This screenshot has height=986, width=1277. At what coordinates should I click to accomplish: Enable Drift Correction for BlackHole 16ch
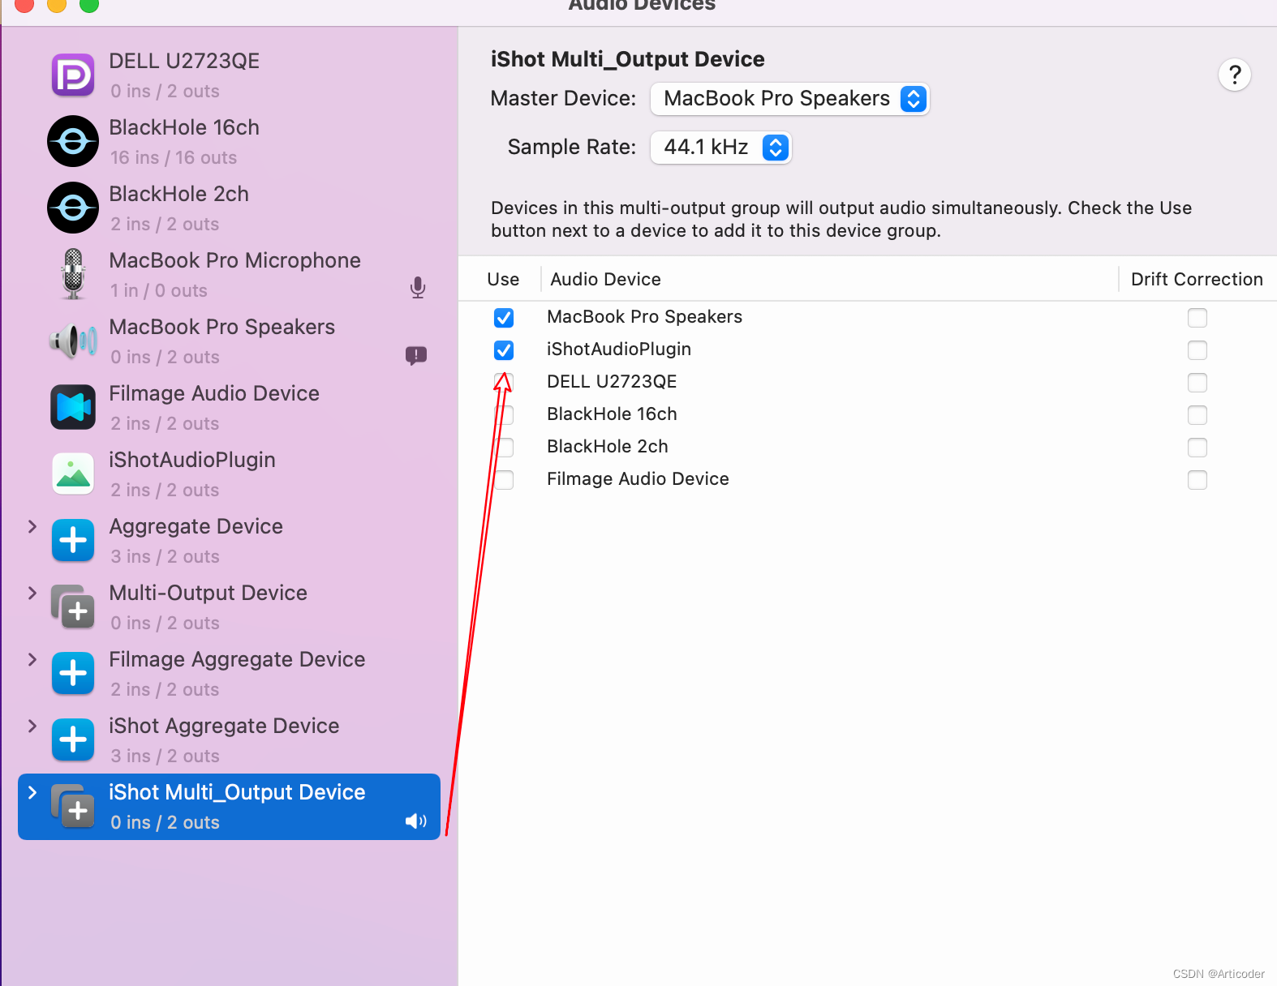[x=1197, y=415]
